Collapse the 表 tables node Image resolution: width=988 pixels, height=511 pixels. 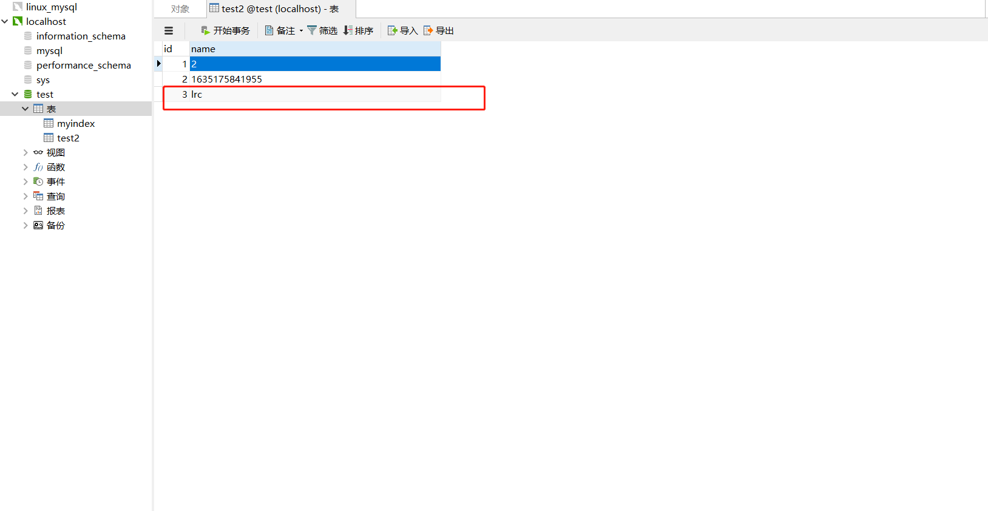(x=25, y=109)
